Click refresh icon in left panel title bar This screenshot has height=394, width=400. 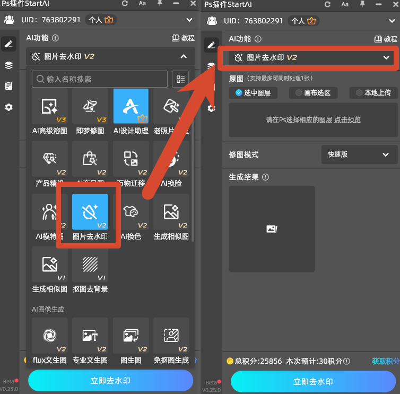[125, 4]
